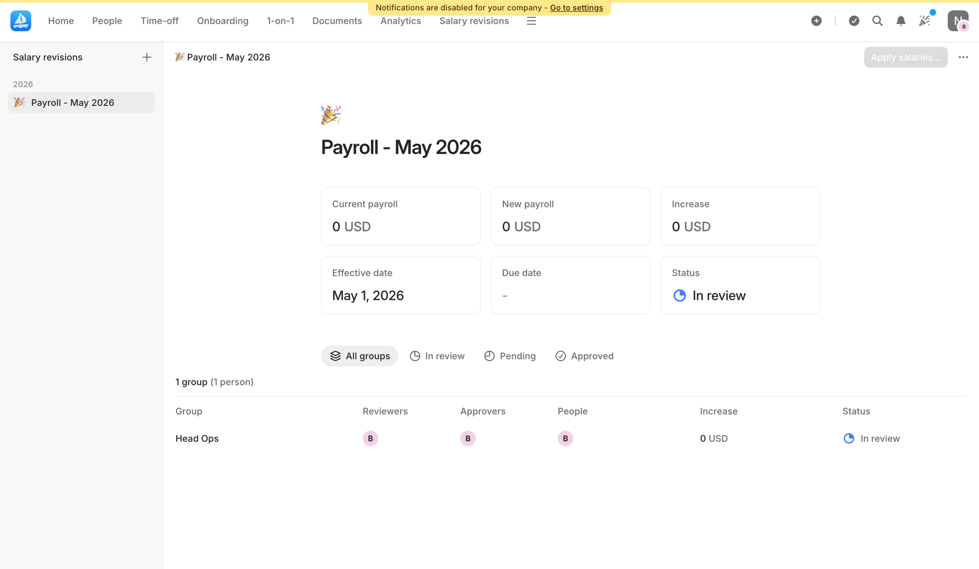The height and width of the screenshot is (569, 979).
Task: Open the party popper what's new icon
Action: (925, 21)
